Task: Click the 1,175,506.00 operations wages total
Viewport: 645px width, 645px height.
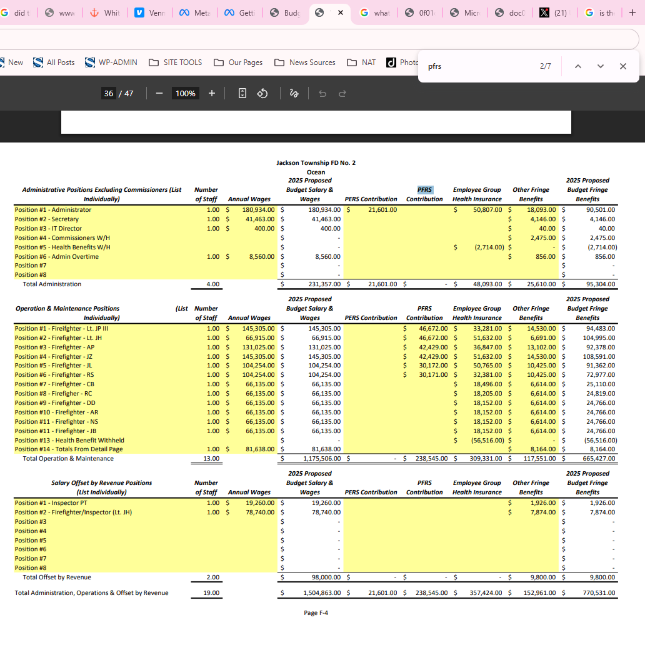Action: tap(322, 459)
